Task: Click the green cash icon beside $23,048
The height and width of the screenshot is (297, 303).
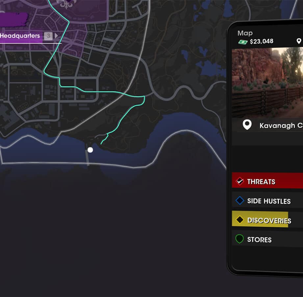Action: [x=243, y=42]
